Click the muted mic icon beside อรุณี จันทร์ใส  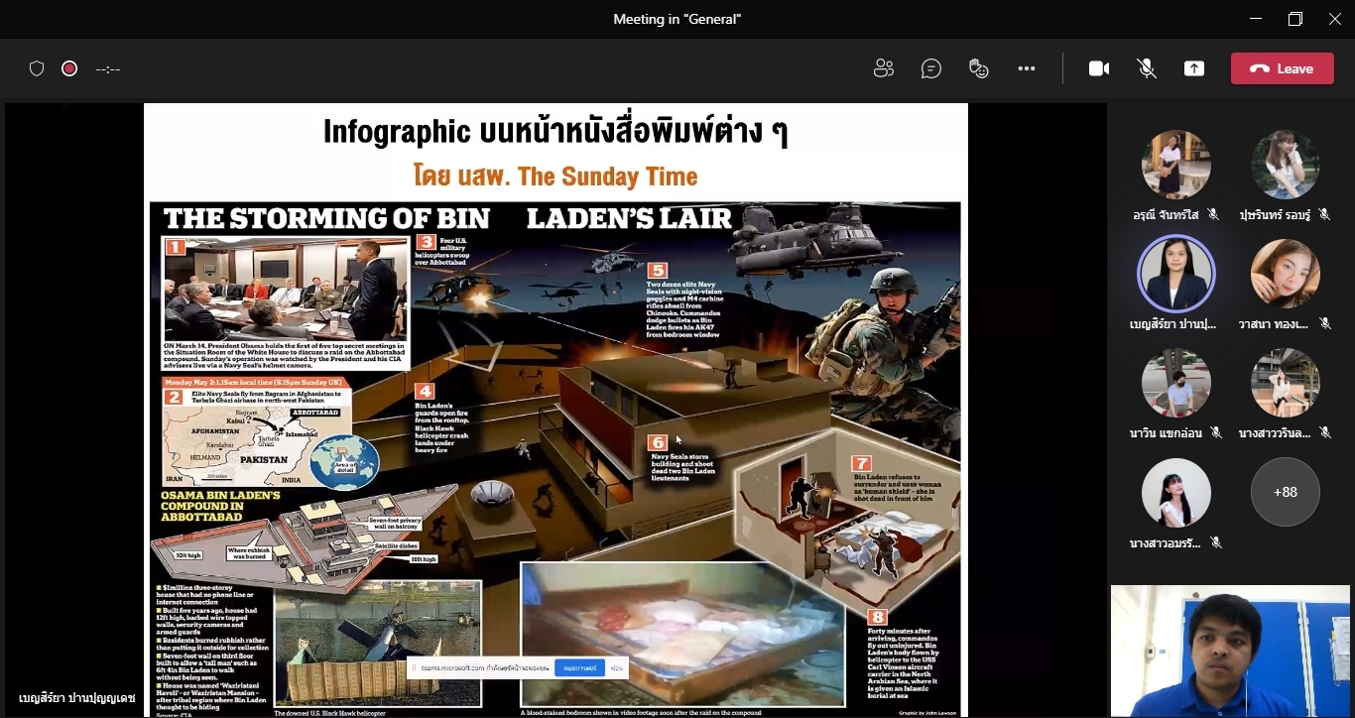pos(1213,214)
